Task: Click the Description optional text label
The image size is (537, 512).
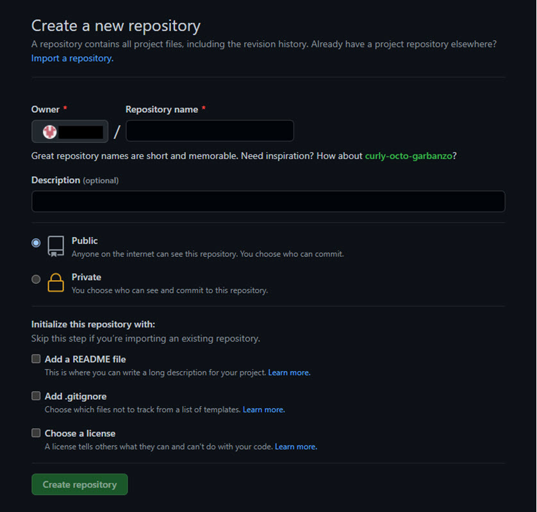Action: [x=75, y=180]
